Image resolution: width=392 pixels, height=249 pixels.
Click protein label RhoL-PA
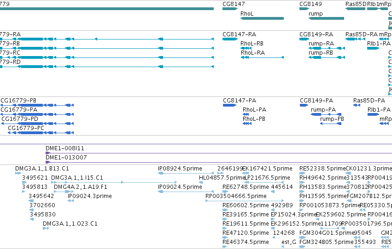[254, 110]
